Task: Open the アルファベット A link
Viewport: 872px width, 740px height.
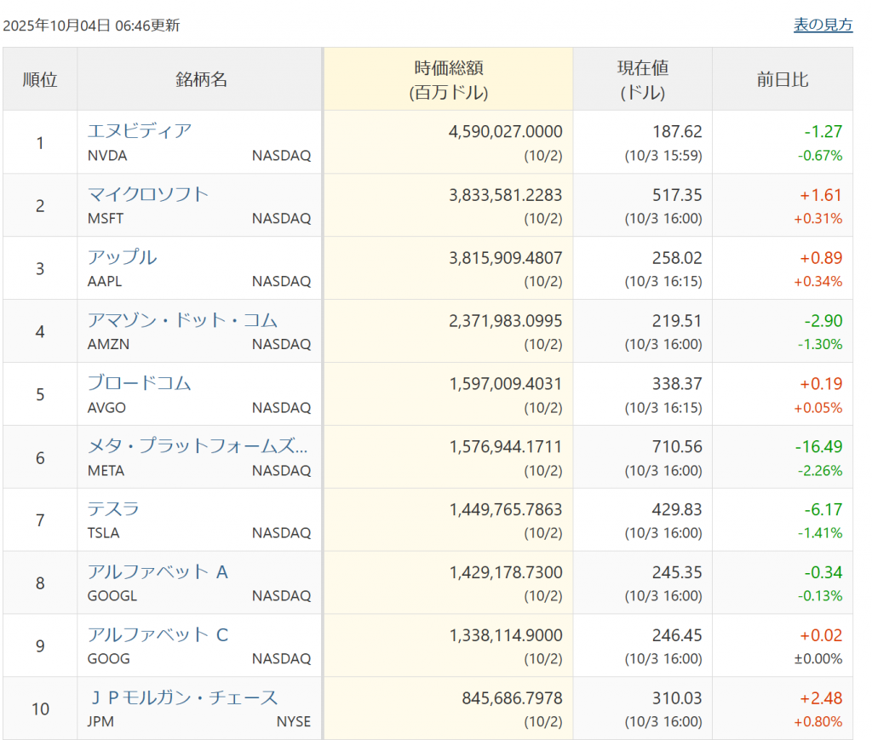Action: (158, 572)
